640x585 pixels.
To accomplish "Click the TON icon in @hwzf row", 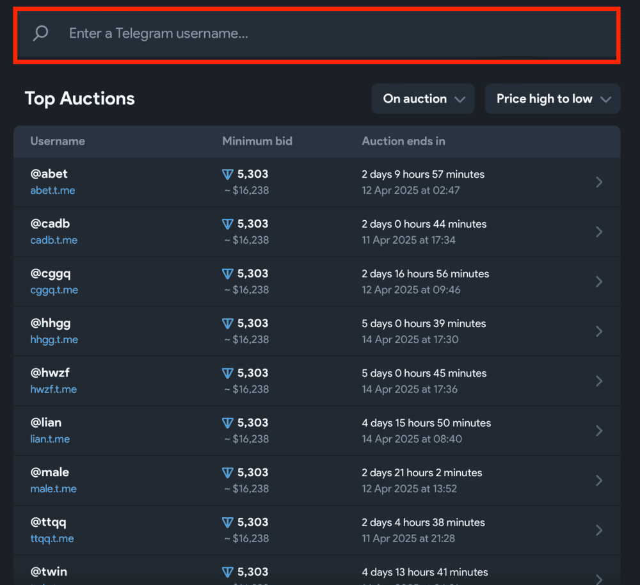I will click(228, 374).
